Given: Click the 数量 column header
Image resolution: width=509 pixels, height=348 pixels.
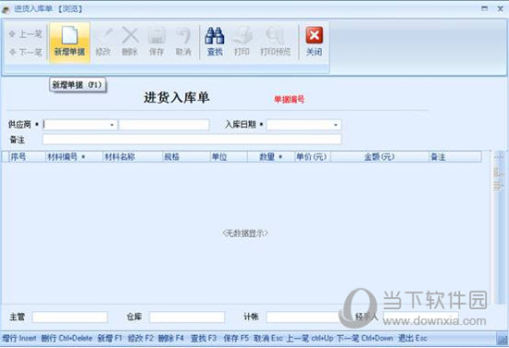Looking at the screenshot, I should (271, 157).
